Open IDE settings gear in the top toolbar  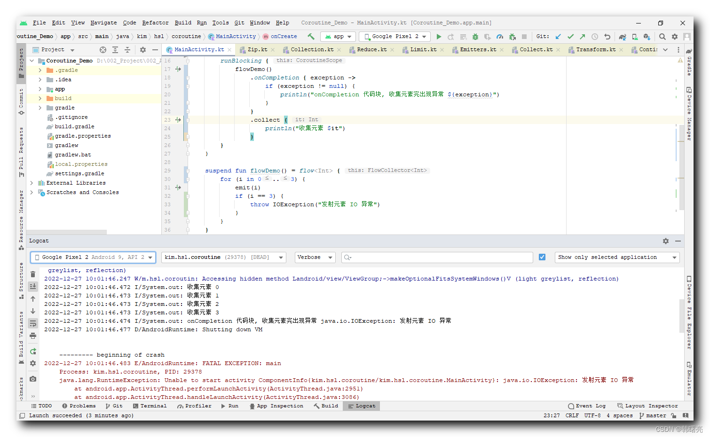(675, 37)
